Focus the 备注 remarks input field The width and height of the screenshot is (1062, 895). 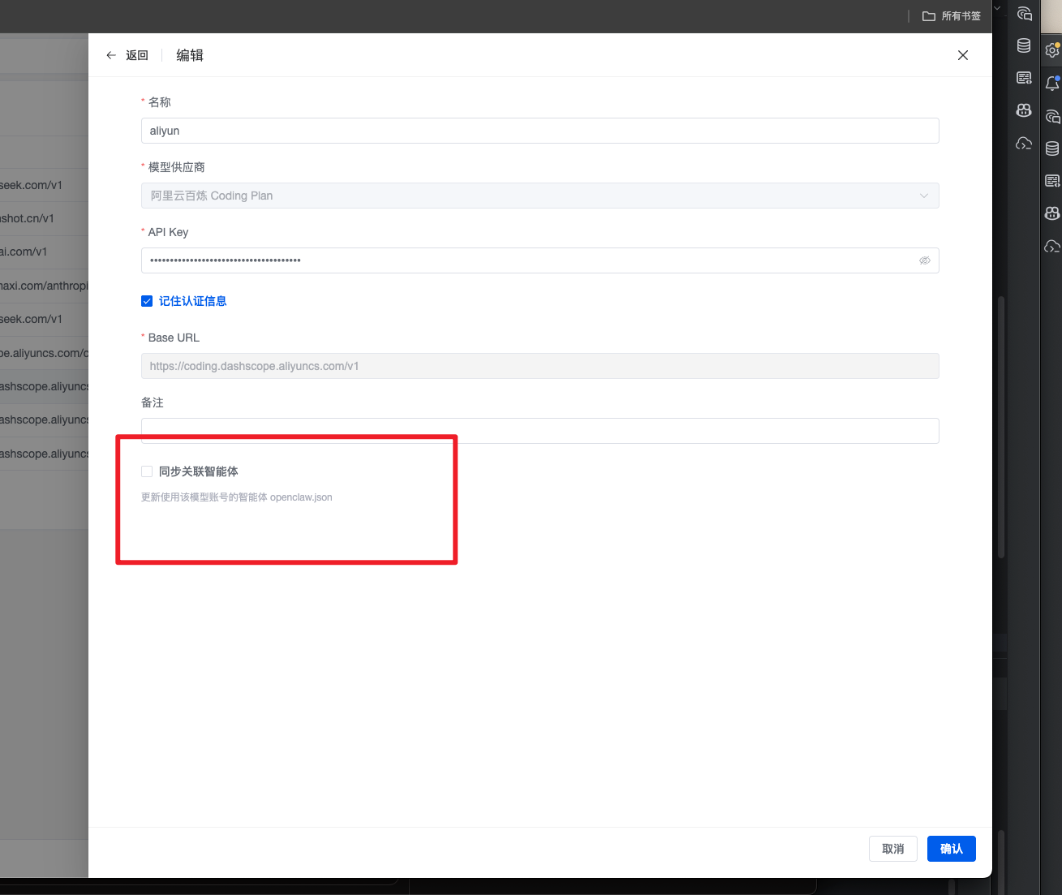coord(540,430)
